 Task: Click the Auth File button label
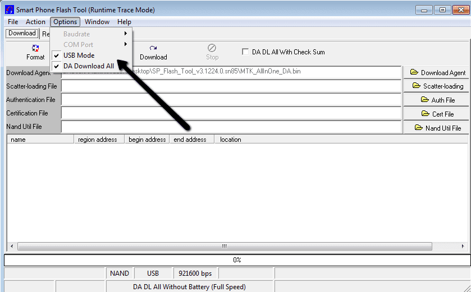coord(443,100)
